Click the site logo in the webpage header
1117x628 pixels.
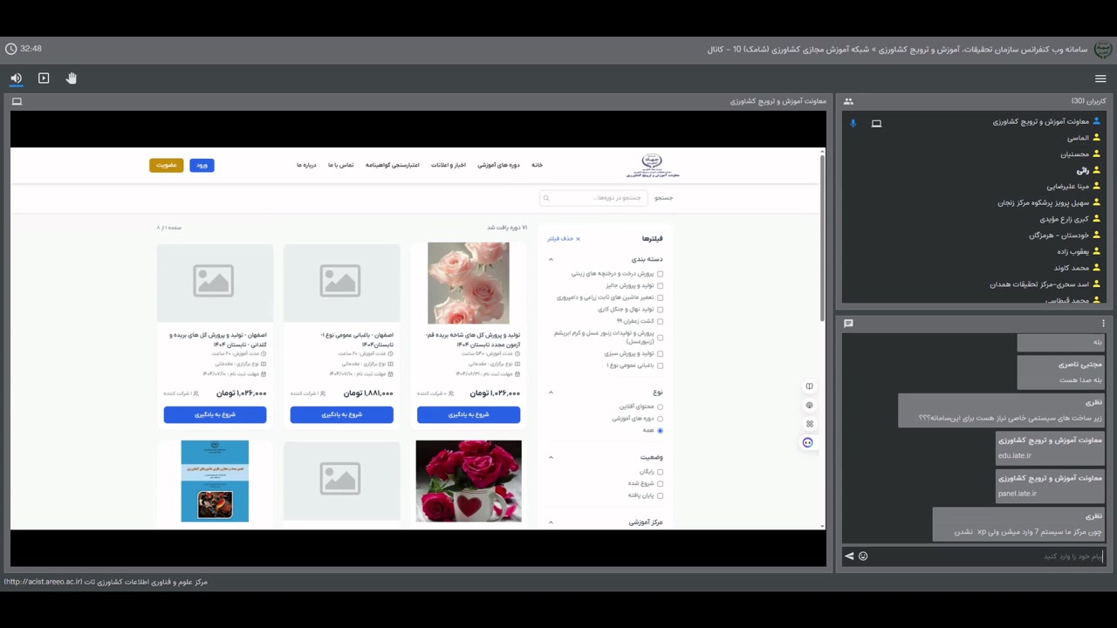pos(652,165)
